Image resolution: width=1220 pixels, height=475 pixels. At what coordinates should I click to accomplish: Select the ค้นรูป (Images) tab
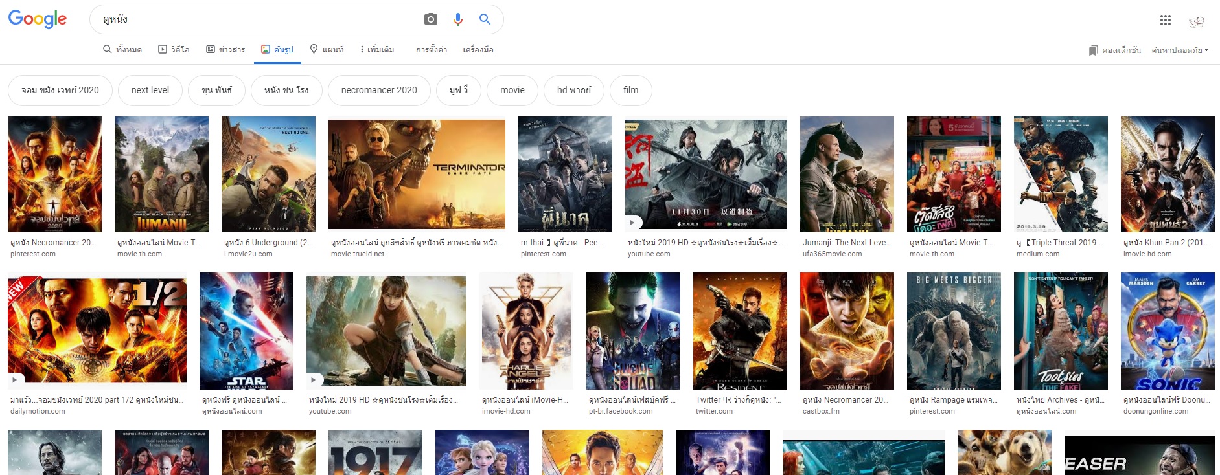(x=277, y=49)
